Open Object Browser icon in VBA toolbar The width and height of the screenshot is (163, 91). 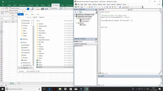pyautogui.click(x=115, y=7)
